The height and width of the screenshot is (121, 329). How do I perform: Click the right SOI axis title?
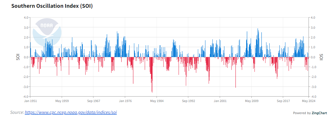point(322,57)
